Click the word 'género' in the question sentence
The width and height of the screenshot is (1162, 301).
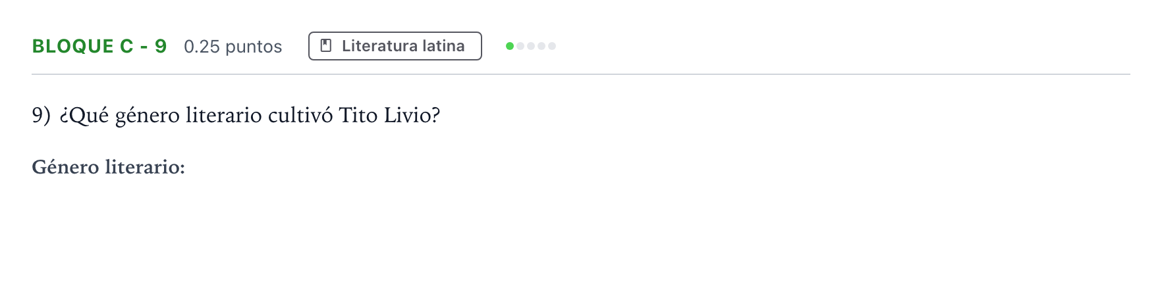click(148, 116)
